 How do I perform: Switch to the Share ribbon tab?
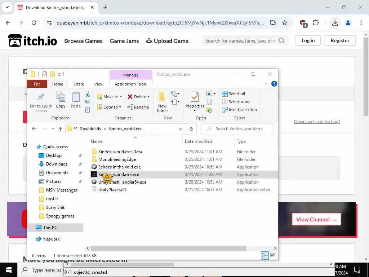pos(79,84)
